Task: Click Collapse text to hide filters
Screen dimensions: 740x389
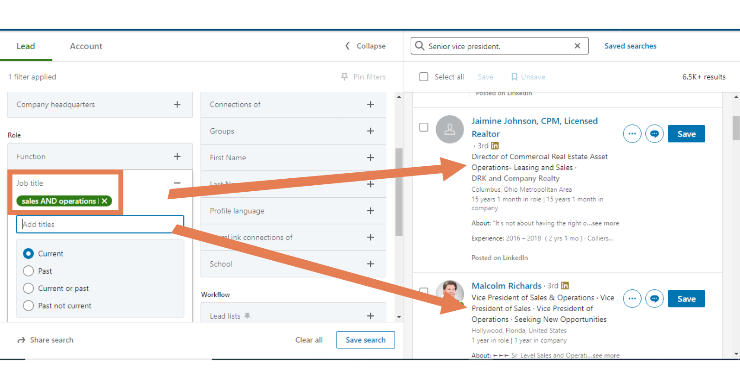Action: click(x=371, y=46)
